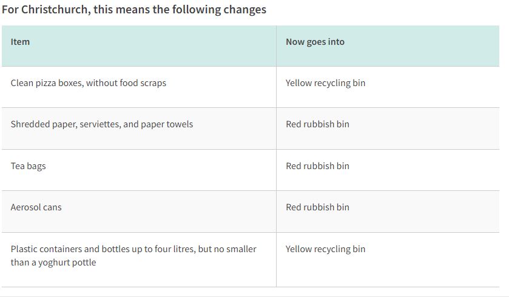Click the "Clean pizza boxes" text
Screen dimensions: 509x297
(x=46, y=82)
